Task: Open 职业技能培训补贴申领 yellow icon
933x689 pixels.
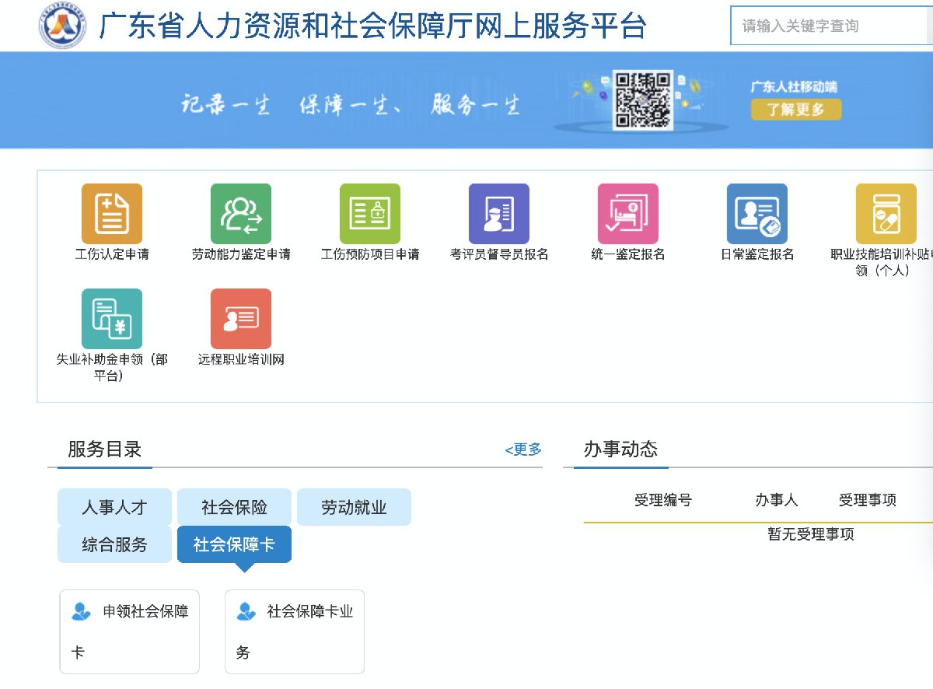Action: [x=886, y=214]
